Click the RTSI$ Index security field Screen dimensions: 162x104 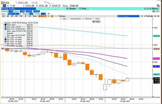pos(19,9)
